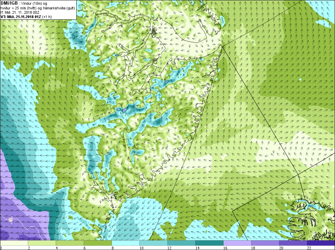Screen dimensions: 335x250
Task: Click the legend scale value '16'
Action: [x=225, y=248]
